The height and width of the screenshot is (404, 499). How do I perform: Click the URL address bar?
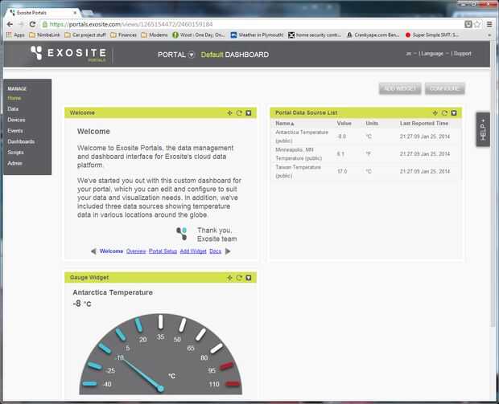251,24
